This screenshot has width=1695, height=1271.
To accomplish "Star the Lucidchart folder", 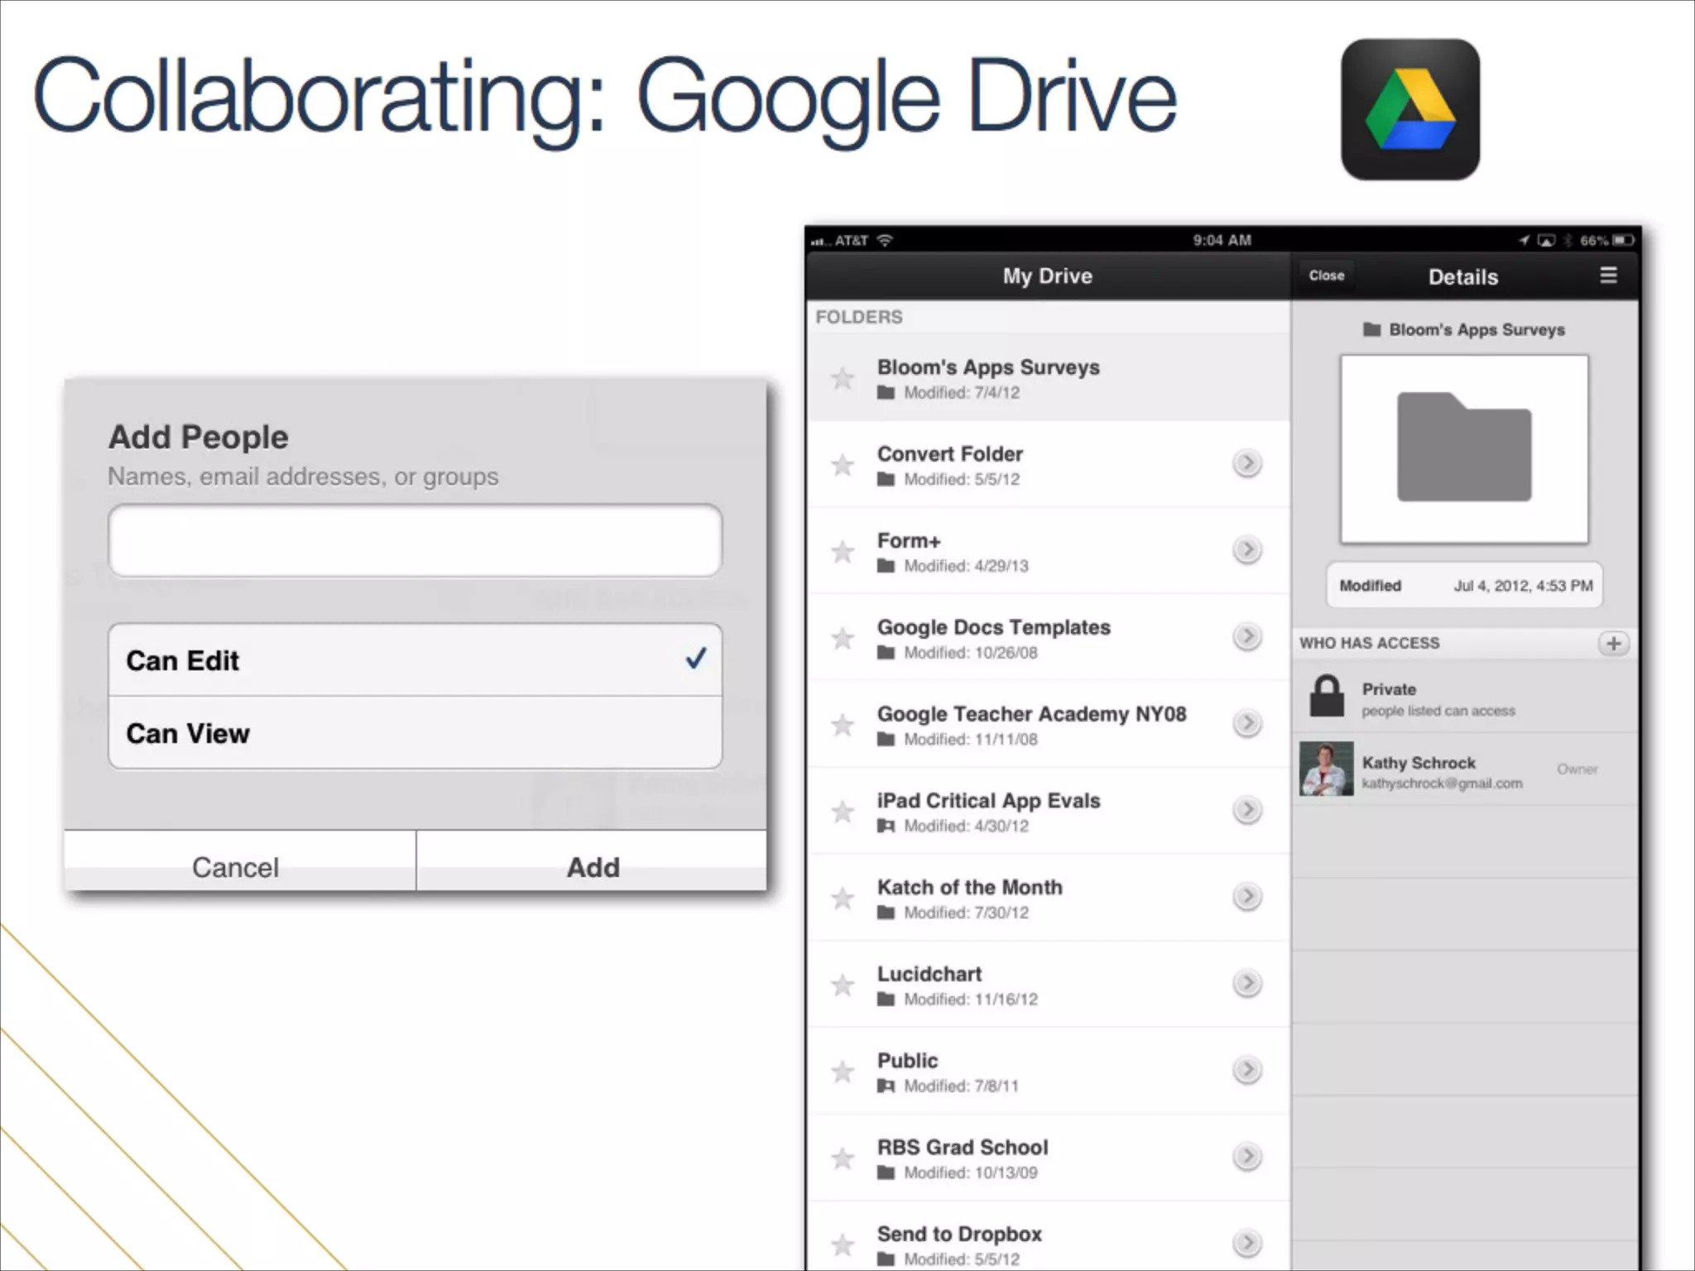I will click(x=843, y=986).
